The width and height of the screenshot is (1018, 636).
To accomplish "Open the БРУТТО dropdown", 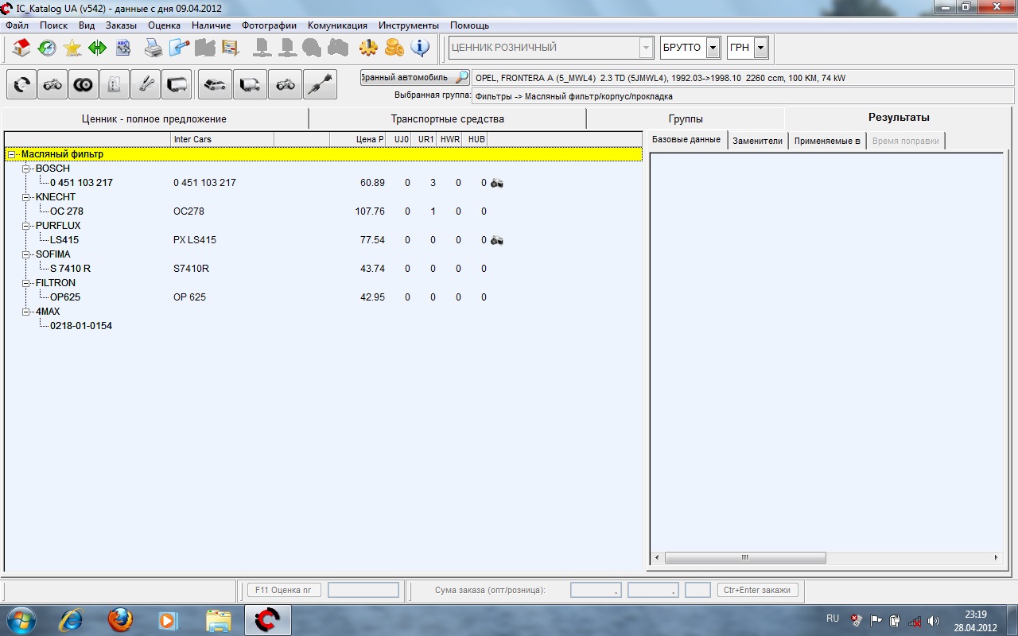I will click(x=713, y=48).
